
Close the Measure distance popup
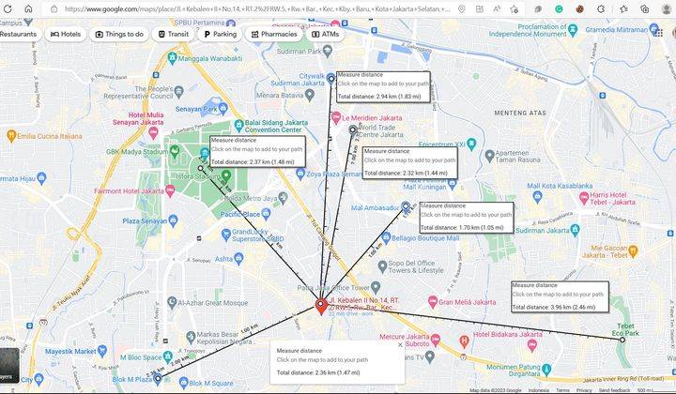tap(400, 345)
